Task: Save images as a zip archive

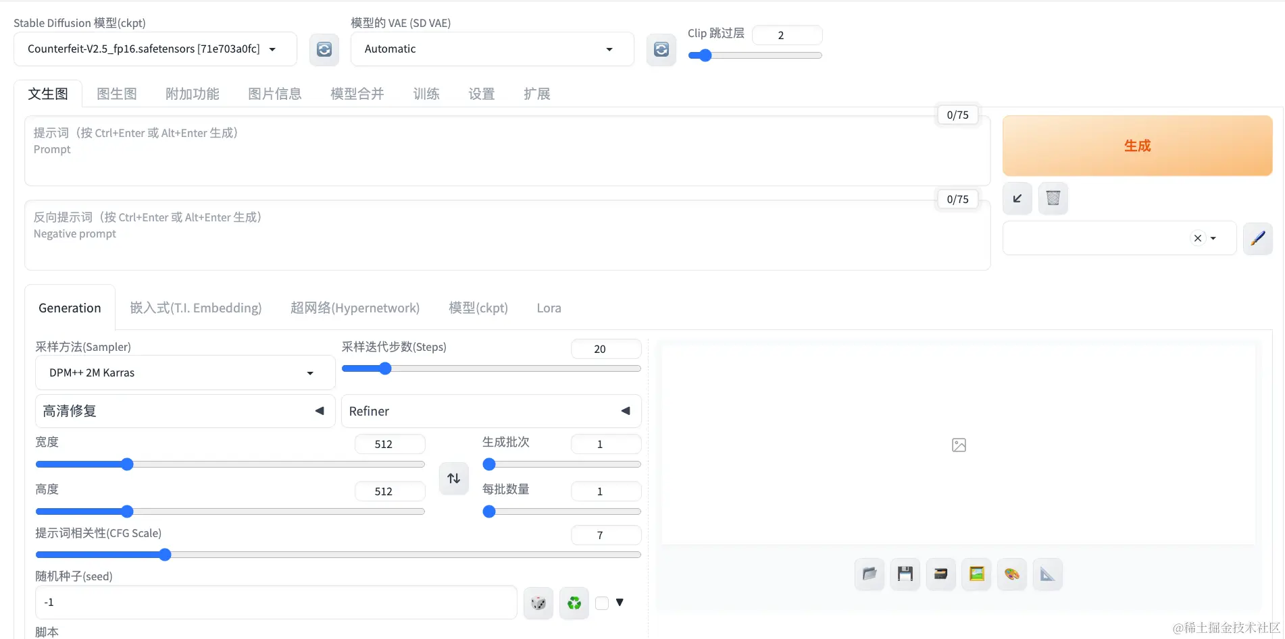Action: tap(941, 574)
